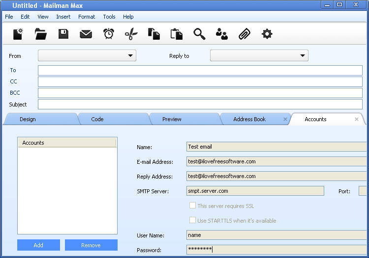Click the new message icon
The width and height of the screenshot is (369, 258).
coord(18,34)
